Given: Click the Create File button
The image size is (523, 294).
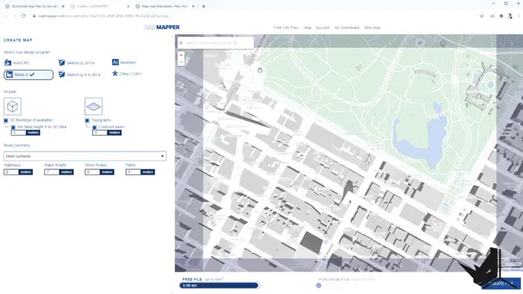Looking at the screenshot, I should [501, 284].
